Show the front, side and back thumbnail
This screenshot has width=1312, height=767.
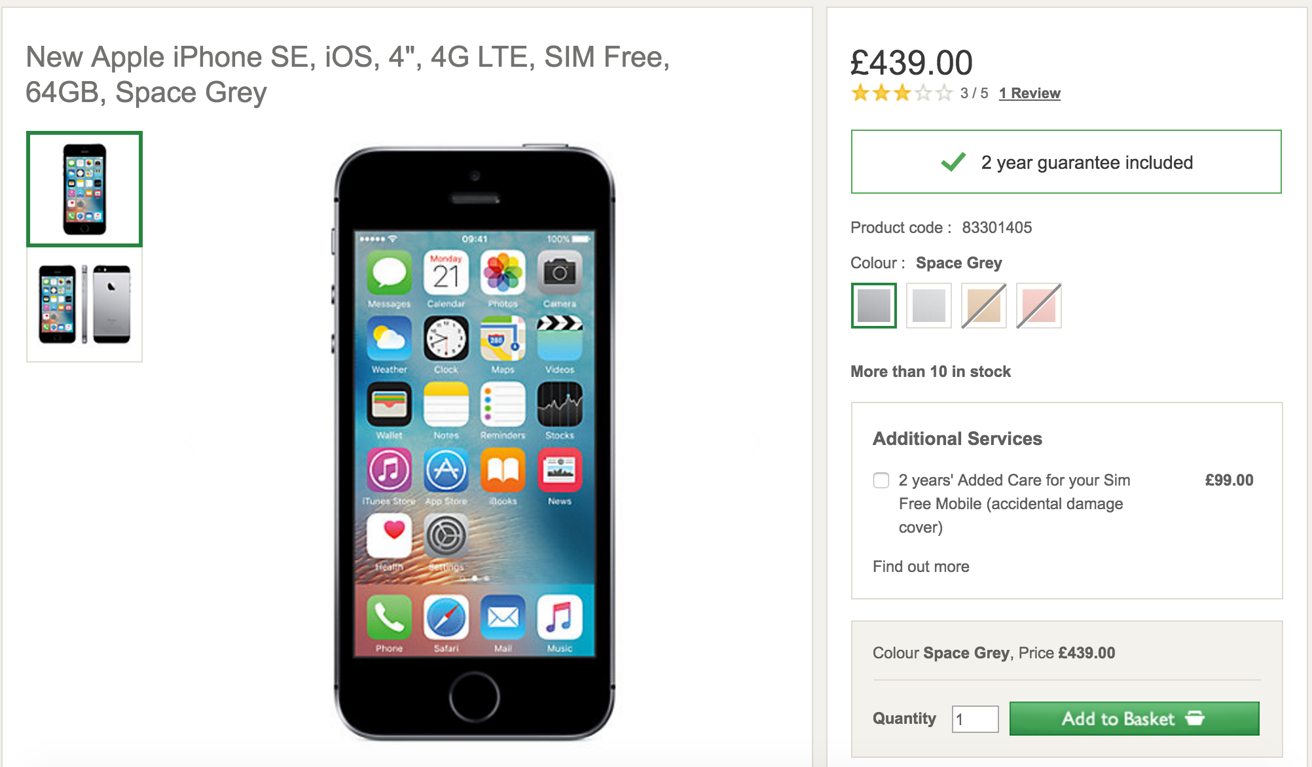(x=84, y=305)
